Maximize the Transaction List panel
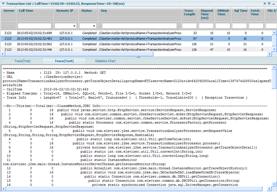The width and height of the screenshot is (277, 192). coord(269,4)
